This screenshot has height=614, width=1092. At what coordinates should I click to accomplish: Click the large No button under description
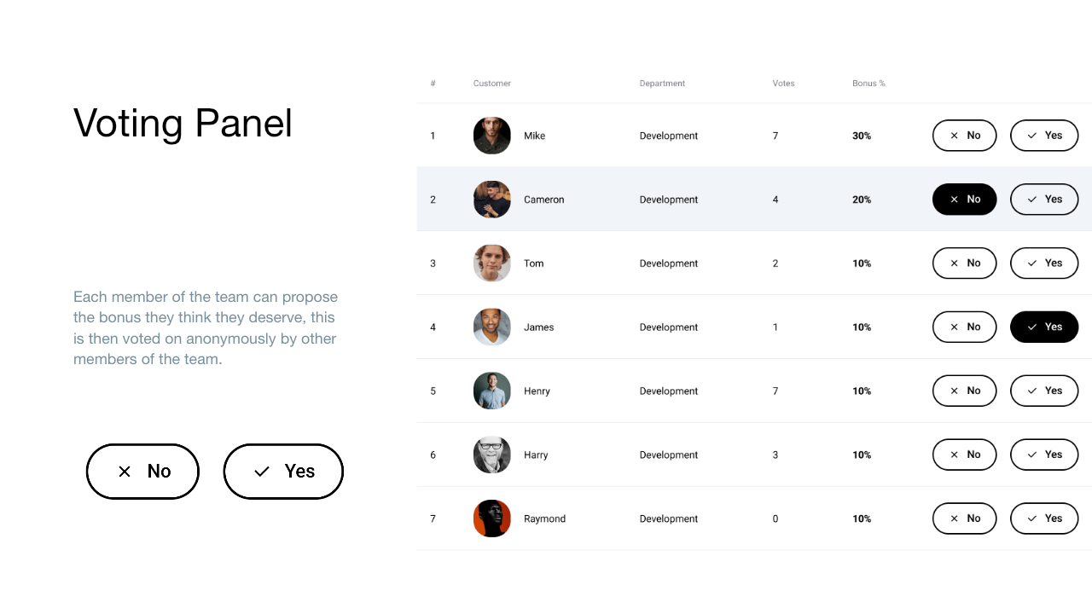pyautogui.click(x=142, y=472)
